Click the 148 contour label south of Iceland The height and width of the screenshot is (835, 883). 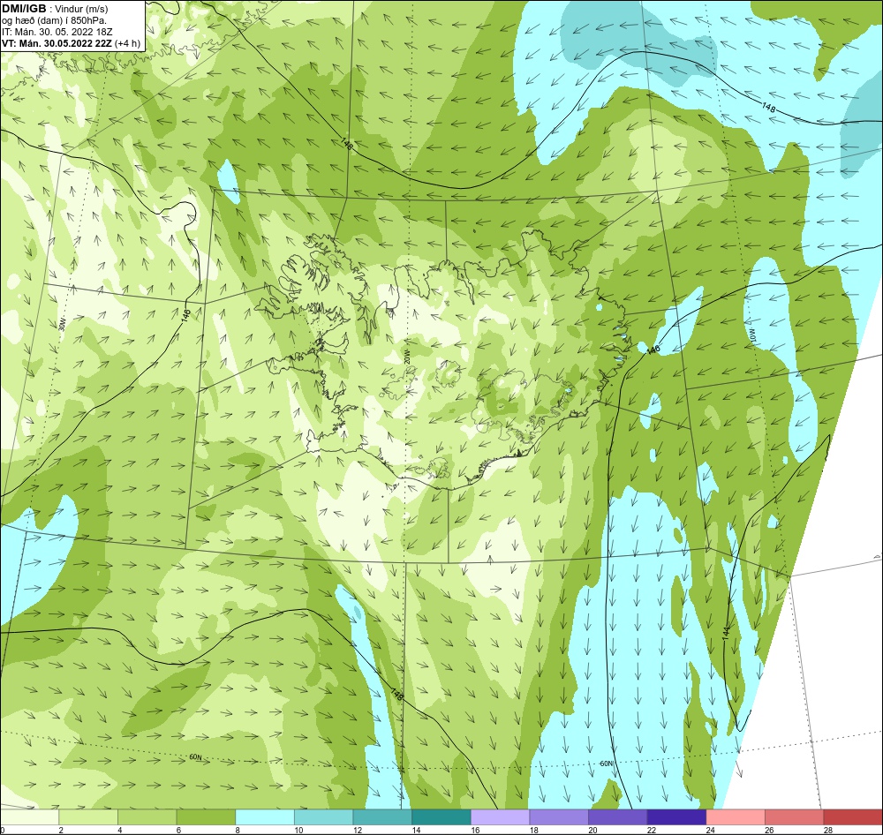point(397,695)
